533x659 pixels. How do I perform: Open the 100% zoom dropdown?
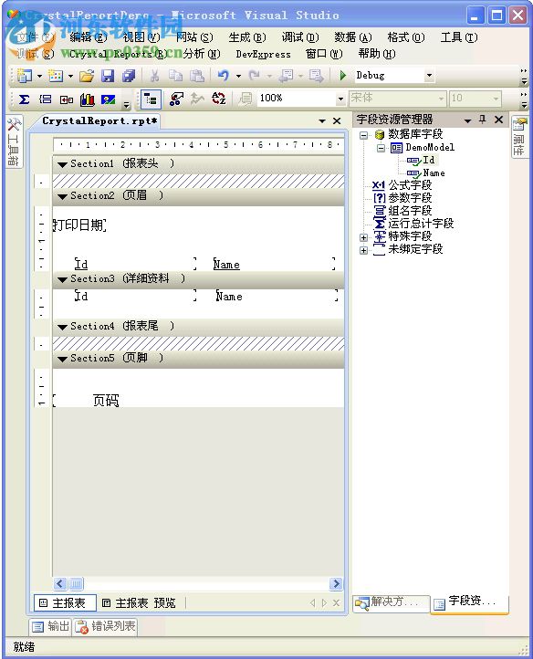click(x=341, y=99)
